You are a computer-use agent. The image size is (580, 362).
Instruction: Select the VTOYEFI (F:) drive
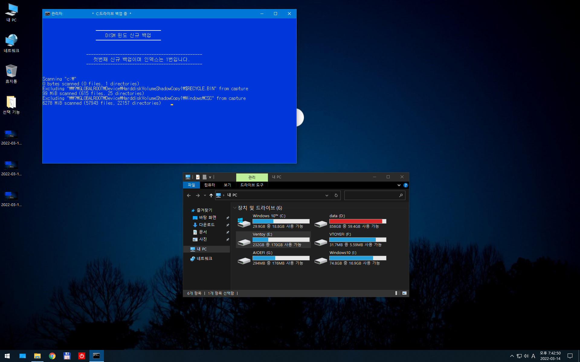(350, 240)
